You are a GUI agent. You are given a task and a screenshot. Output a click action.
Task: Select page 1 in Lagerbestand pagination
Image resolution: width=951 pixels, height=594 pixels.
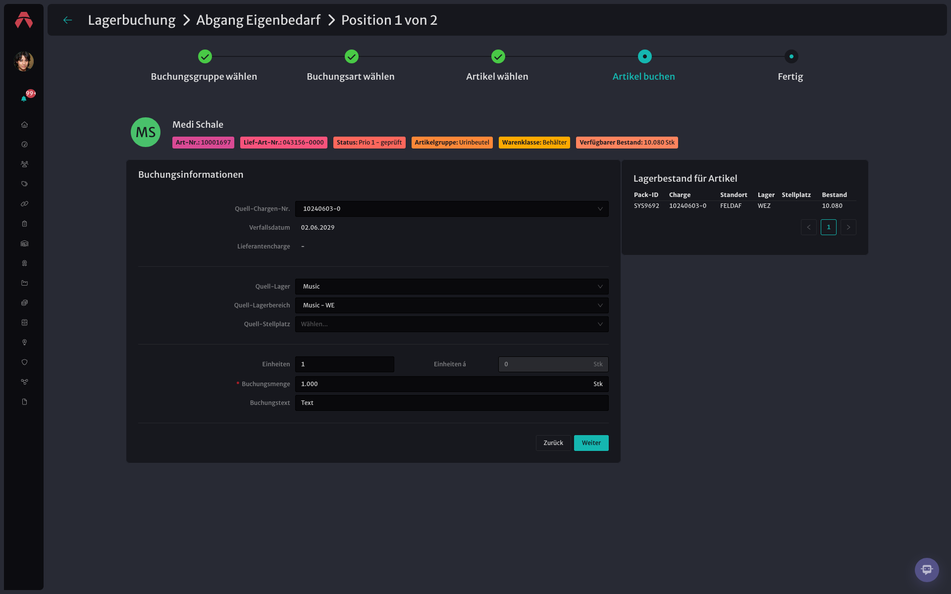click(829, 227)
